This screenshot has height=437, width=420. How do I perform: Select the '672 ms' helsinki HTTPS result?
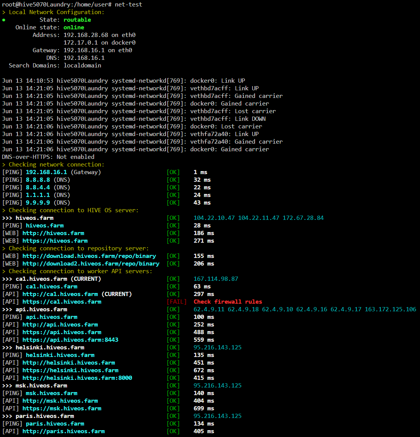click(204, 370)
